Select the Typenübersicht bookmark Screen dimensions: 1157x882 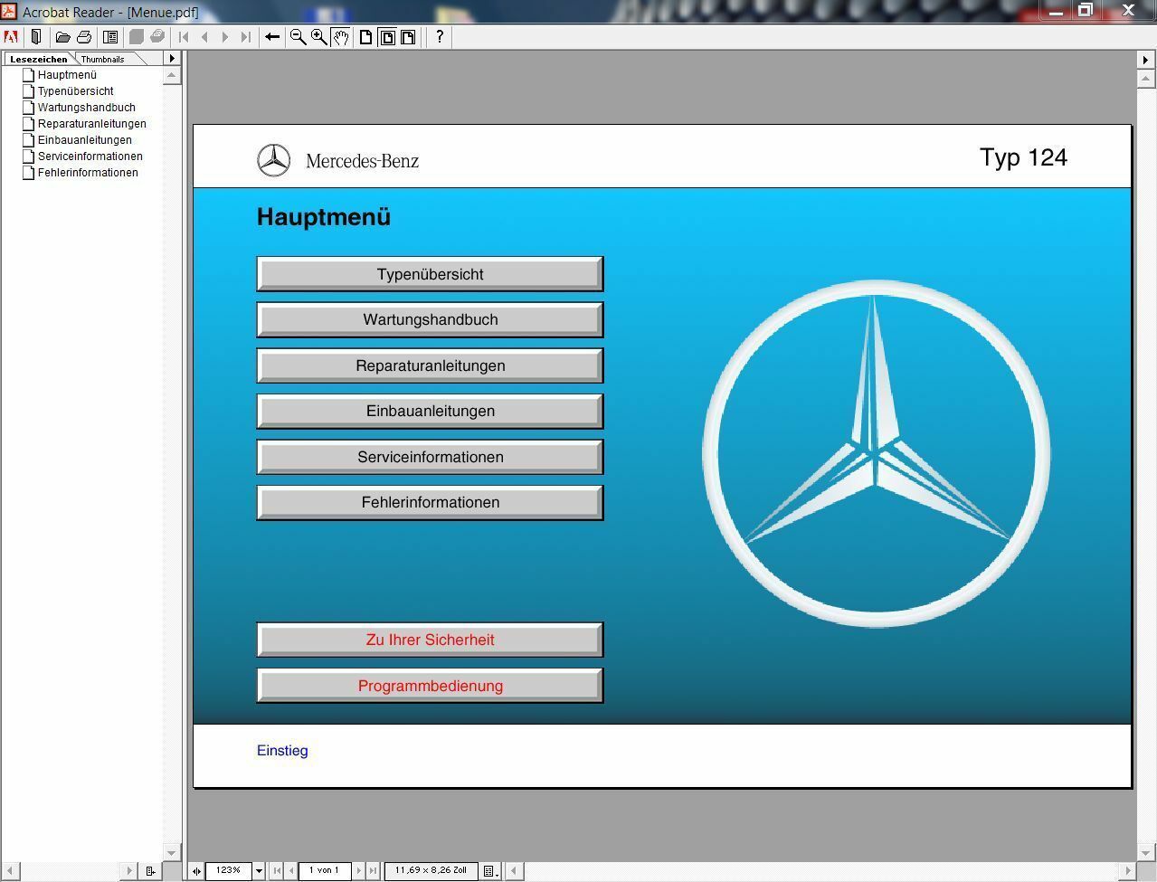[75, 91]
